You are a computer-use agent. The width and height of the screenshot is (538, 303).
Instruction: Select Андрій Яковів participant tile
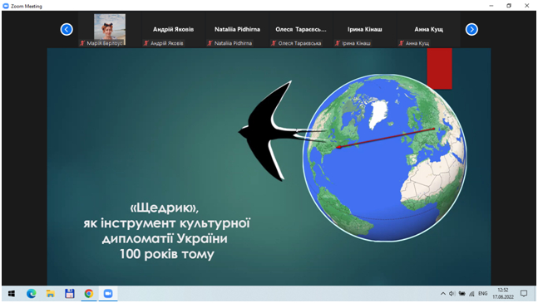tap(173, 29)
